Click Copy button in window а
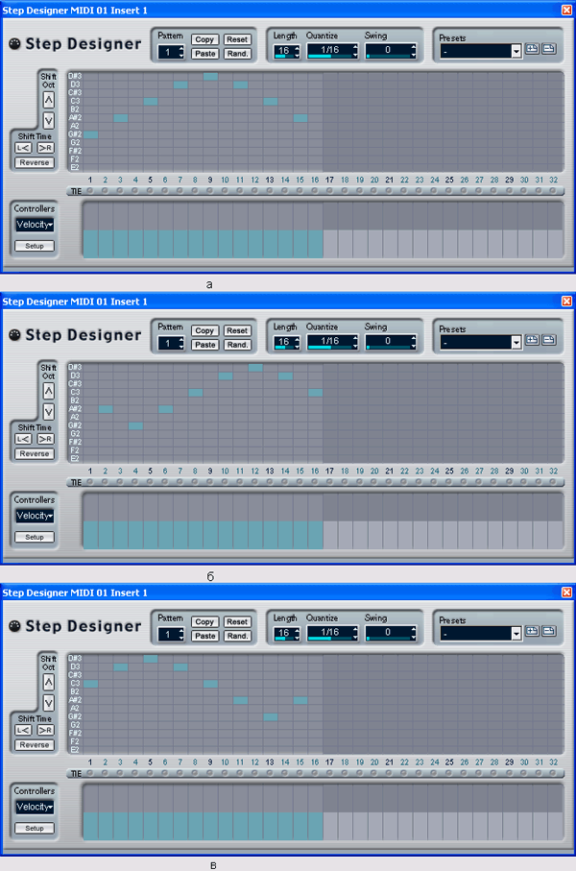The width and height of the screenshot is (576, 871). [x=204, y=39]
